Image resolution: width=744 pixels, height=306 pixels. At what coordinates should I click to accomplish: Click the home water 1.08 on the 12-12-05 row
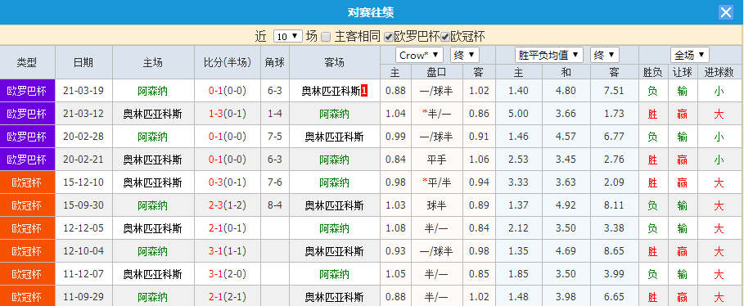pos(395,228)
